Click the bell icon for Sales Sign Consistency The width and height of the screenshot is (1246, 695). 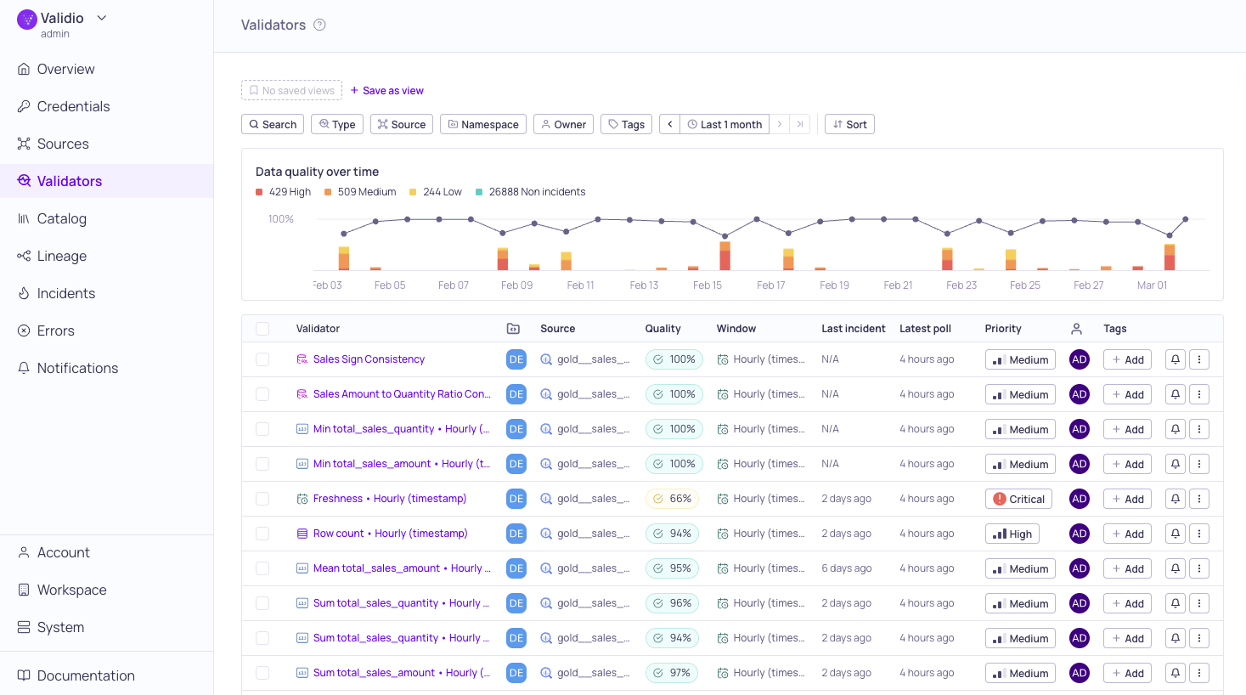[x=1176, y=359]
